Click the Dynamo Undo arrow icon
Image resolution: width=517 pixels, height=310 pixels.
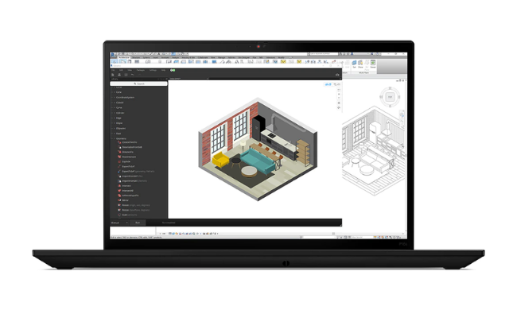132,75
